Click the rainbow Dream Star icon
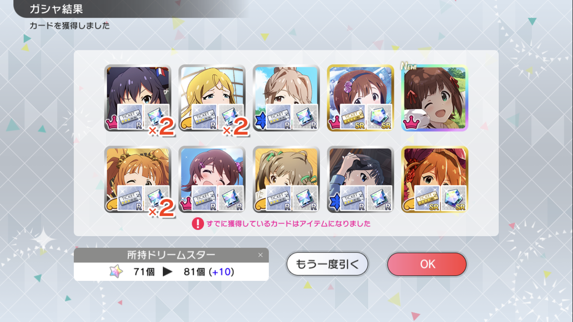 click(x=116, y=271)
